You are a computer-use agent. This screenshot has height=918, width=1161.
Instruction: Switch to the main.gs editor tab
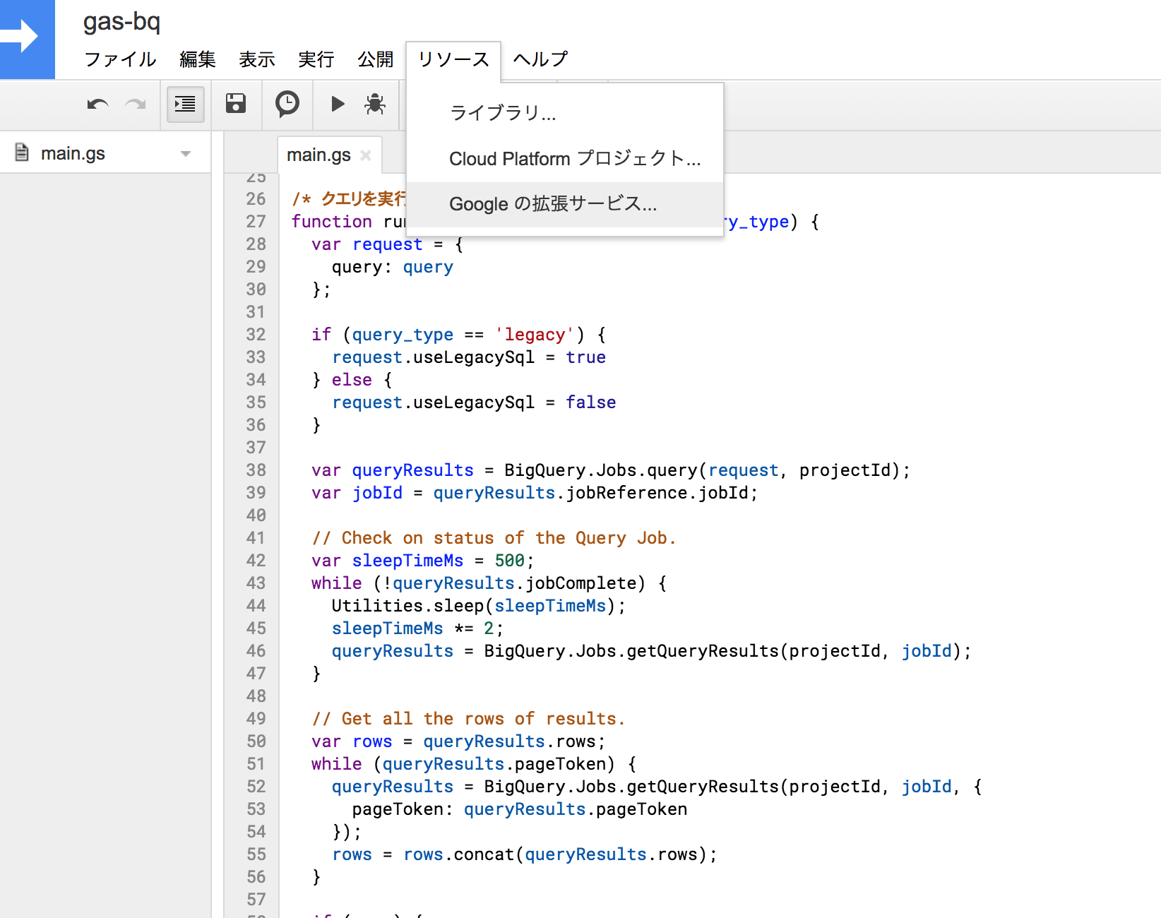318,155
